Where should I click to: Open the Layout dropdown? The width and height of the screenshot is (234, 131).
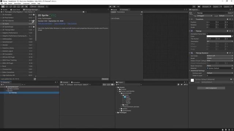pos(228,7)
